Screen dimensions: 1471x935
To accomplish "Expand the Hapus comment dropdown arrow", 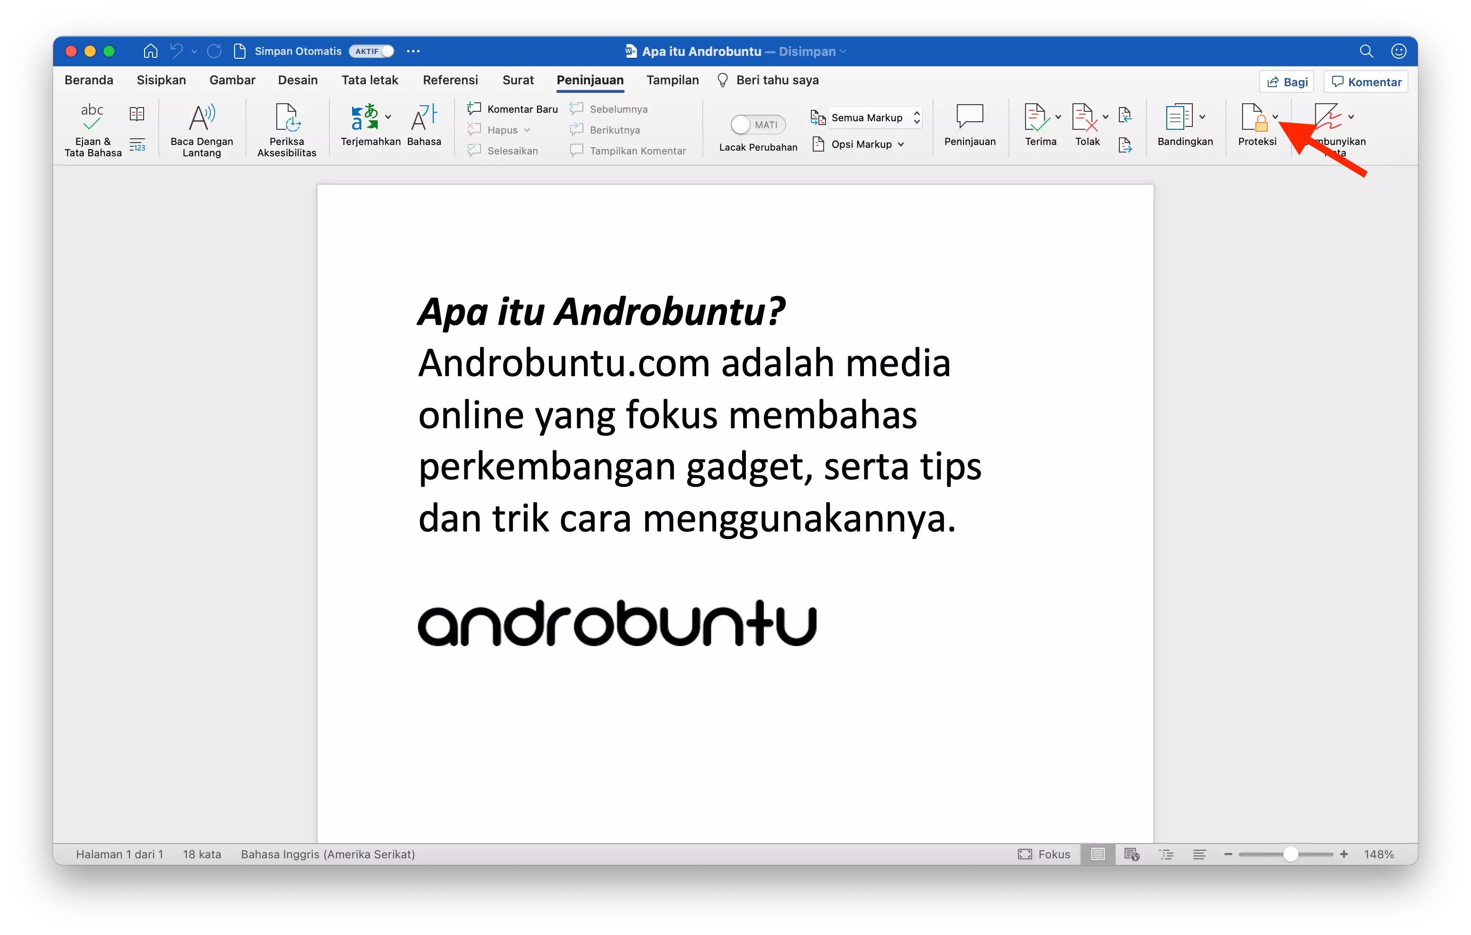I will click(528, 129).
